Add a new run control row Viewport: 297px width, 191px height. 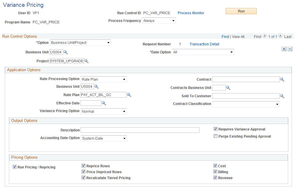[284, 49]
